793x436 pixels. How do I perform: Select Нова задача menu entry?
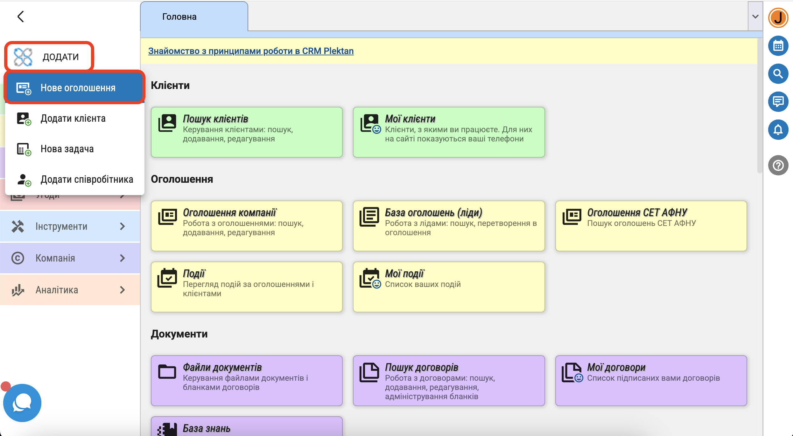pyautogui.click(x=67, y=149)
